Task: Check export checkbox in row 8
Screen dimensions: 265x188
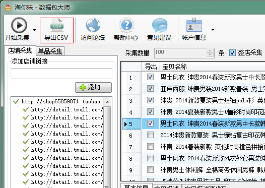Action: (150, 158)
